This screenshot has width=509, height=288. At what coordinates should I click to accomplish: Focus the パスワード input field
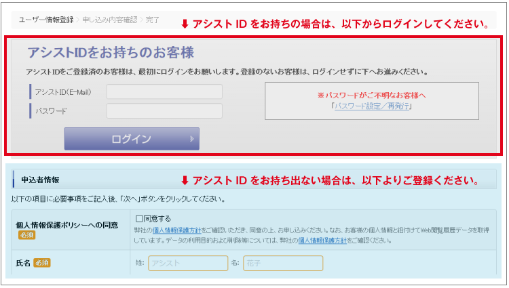tap(164, 110)
